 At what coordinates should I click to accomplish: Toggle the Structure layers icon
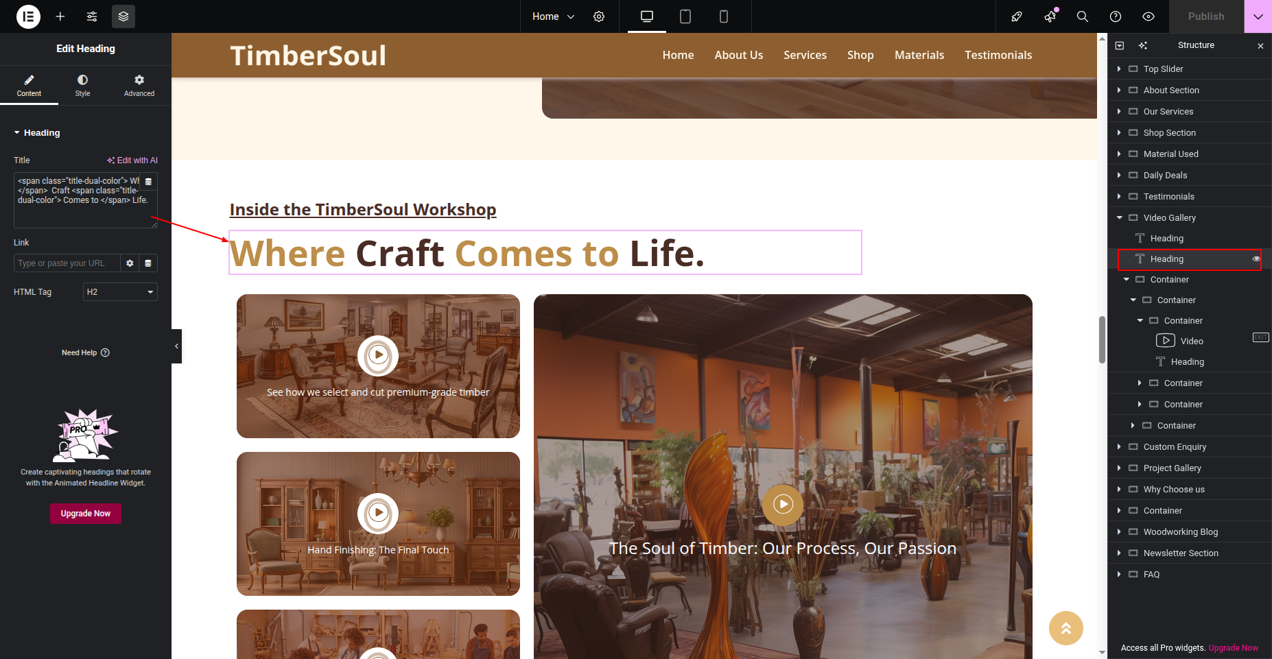(x=123, y=16)
